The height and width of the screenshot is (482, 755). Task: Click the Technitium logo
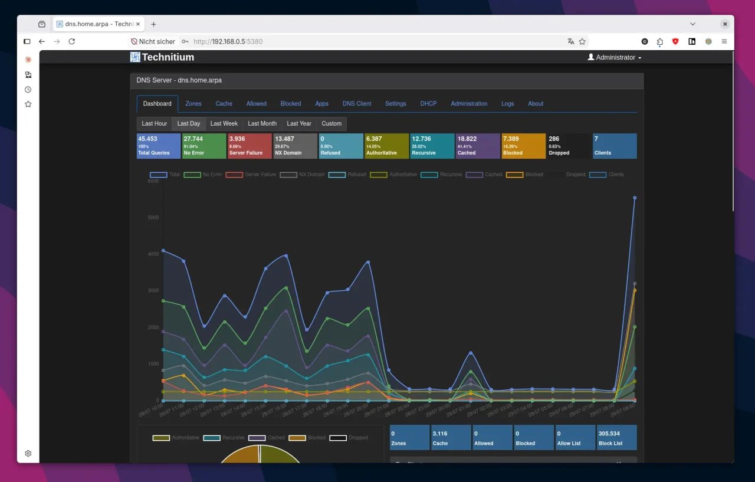[162, 57]
